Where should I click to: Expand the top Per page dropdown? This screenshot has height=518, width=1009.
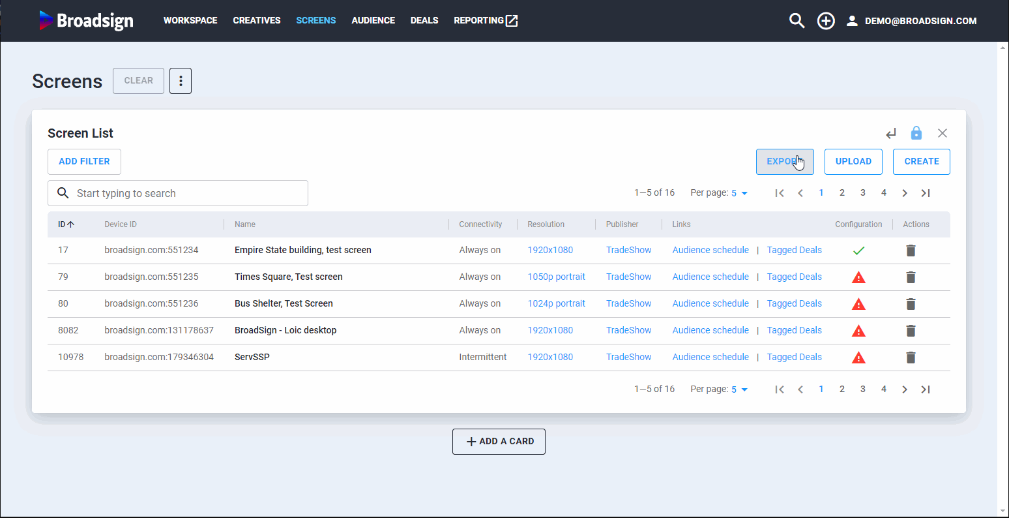[739, 193]
